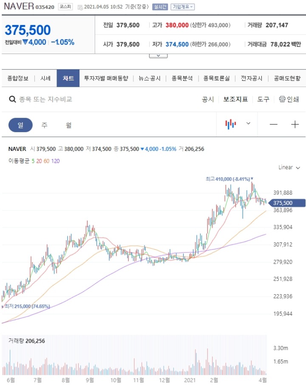306x392 pixels.
Task: Click the 공시 chart option
Action: click(208, 99)
